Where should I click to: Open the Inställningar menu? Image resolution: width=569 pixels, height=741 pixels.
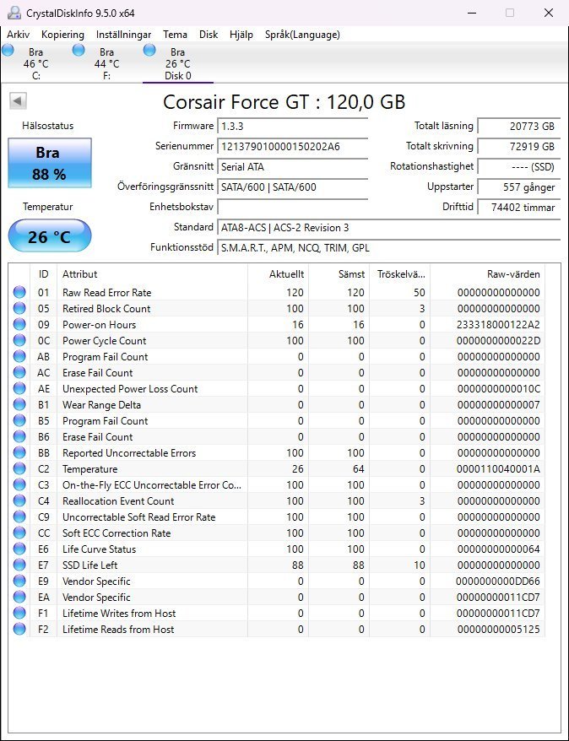pos(123,35)
